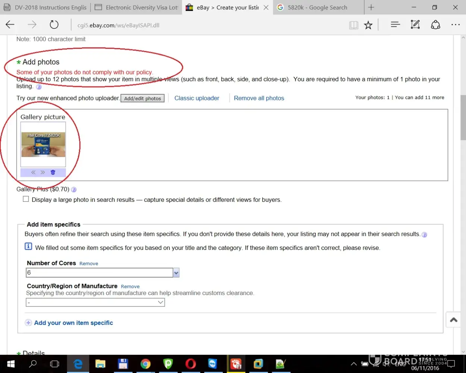Image resolution: width=466 pixels, height=373 pixels.
Task: Switch to the 5820k Google Search tab
Action: pos(317,7)
